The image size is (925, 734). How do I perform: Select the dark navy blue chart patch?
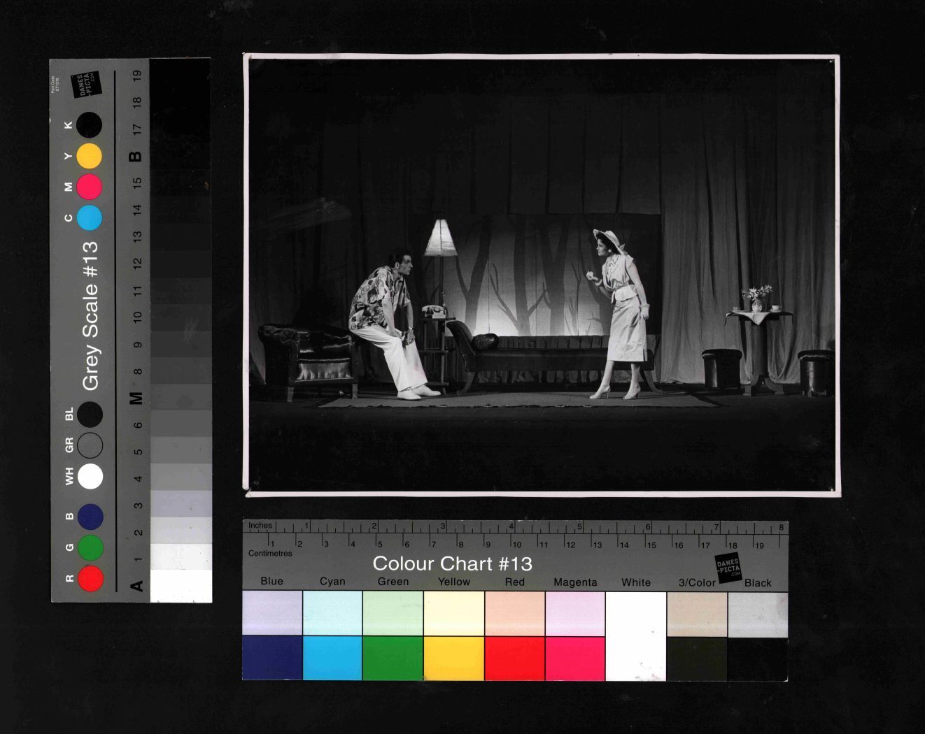(x=272, y=658)
